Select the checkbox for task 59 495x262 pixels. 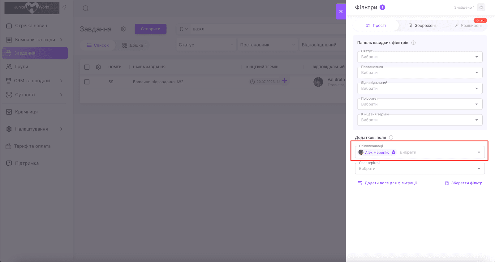pyautogui.click(x=87, y=82)
